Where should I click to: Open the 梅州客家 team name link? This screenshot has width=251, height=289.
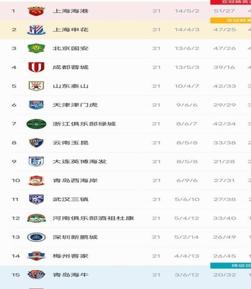coord(70,256)
